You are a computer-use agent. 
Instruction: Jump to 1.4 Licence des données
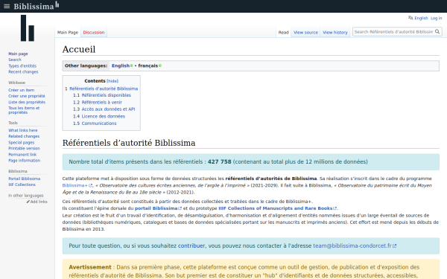(104, 116)
